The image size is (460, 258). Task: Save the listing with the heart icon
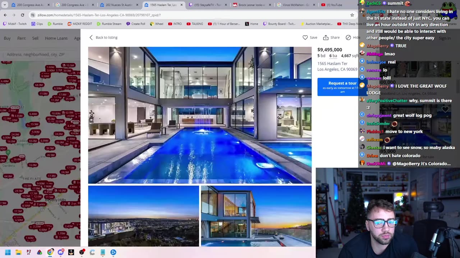[309, 37]
